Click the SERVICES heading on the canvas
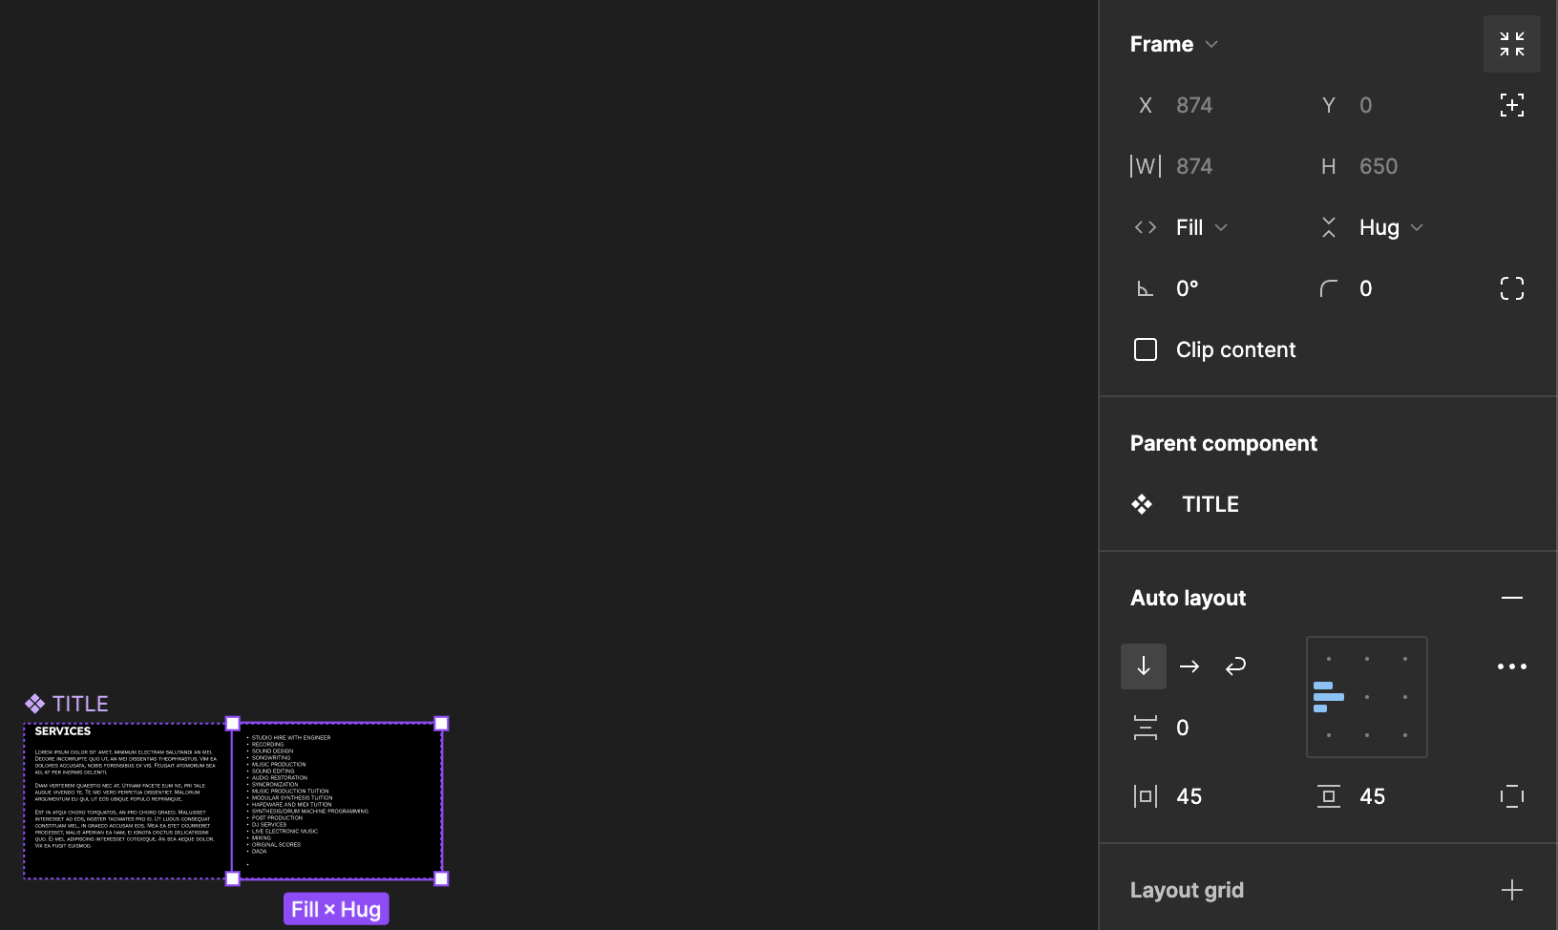1558x930 pixels. coord(63,731)
